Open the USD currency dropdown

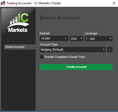click(77, 39)
